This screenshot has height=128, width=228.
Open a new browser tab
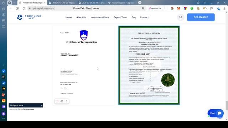pyautogui.click(x=140, y=2)
